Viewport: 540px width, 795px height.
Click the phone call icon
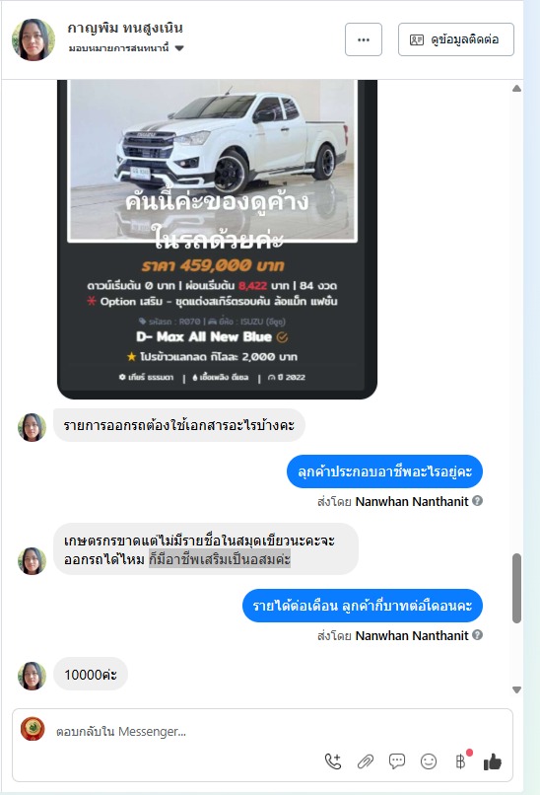coord(333,761)
